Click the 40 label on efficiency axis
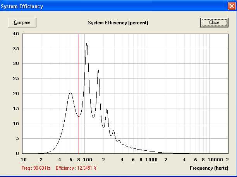 [x=16, y=34]
